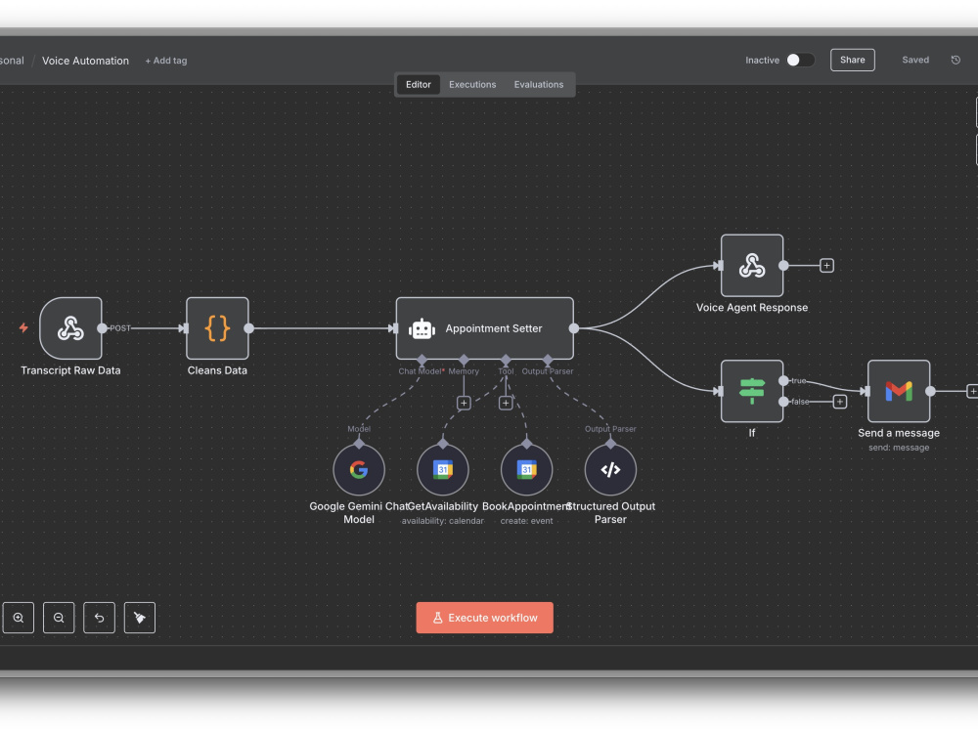Screen dimensions: 978x733
Task: Click the Add tag link
Action: [x=166, y=61]
